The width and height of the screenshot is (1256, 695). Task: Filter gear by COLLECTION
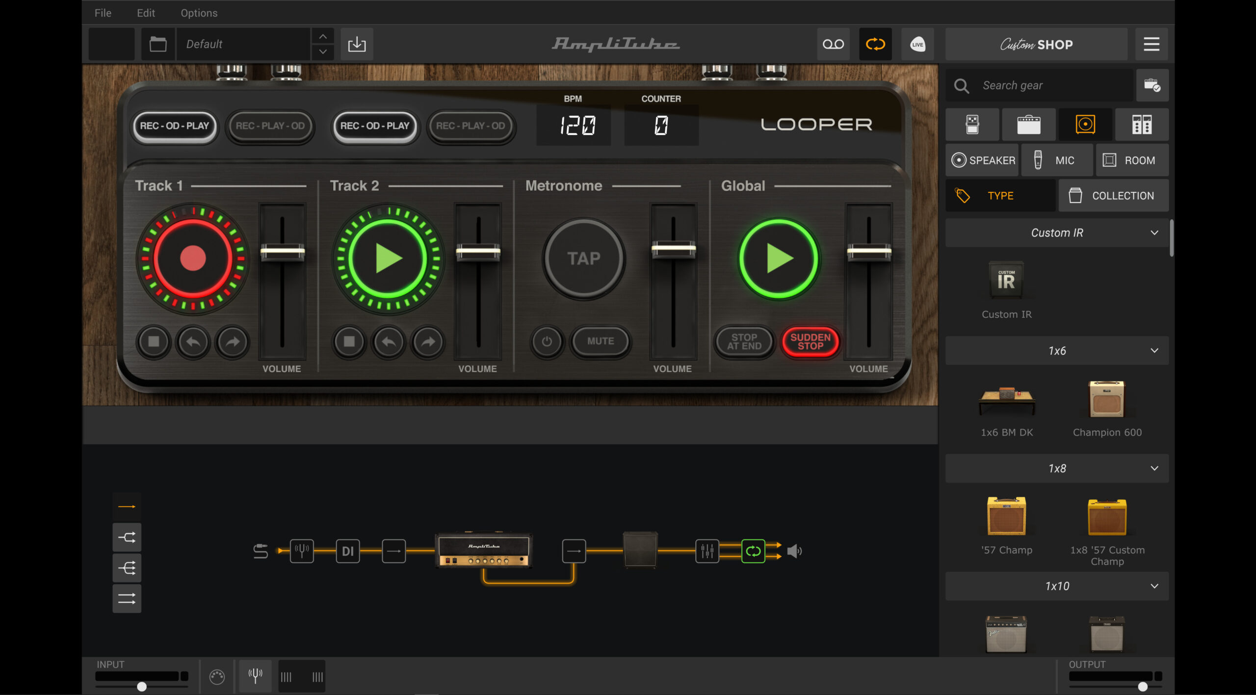(x=1114, y=196)
